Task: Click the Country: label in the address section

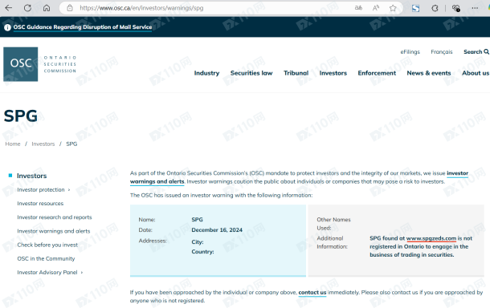Action: click(x=202, y=252)
